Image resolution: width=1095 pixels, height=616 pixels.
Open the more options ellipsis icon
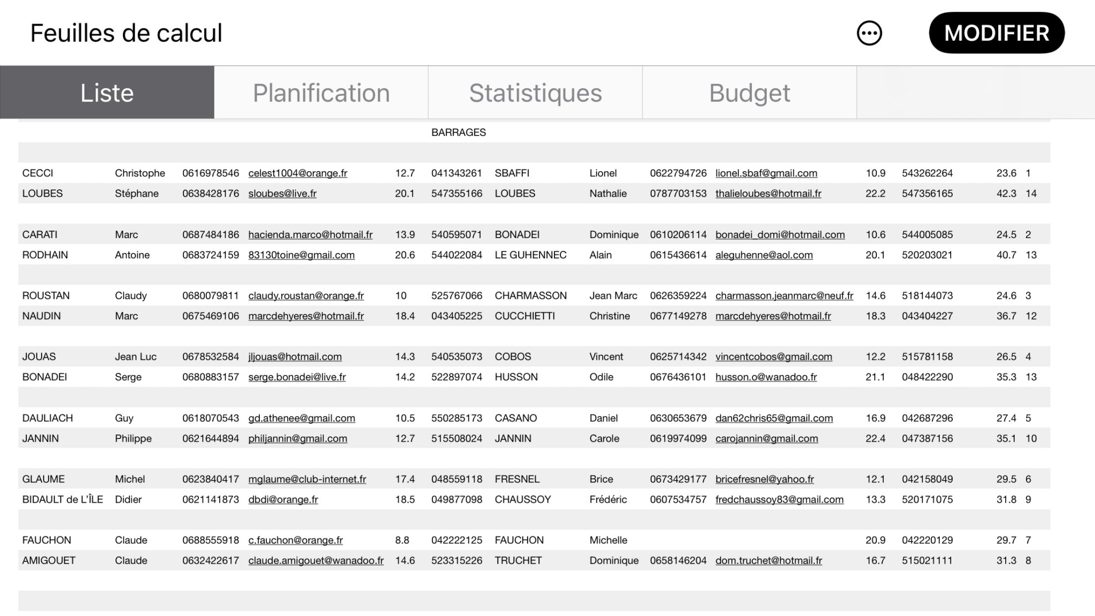[x=869, y=33]
